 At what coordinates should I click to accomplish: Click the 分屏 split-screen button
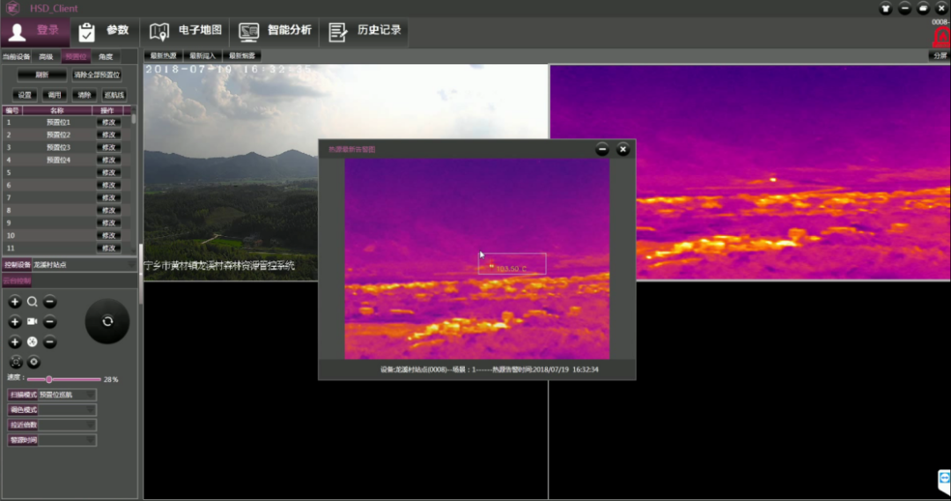click(939, 55)
